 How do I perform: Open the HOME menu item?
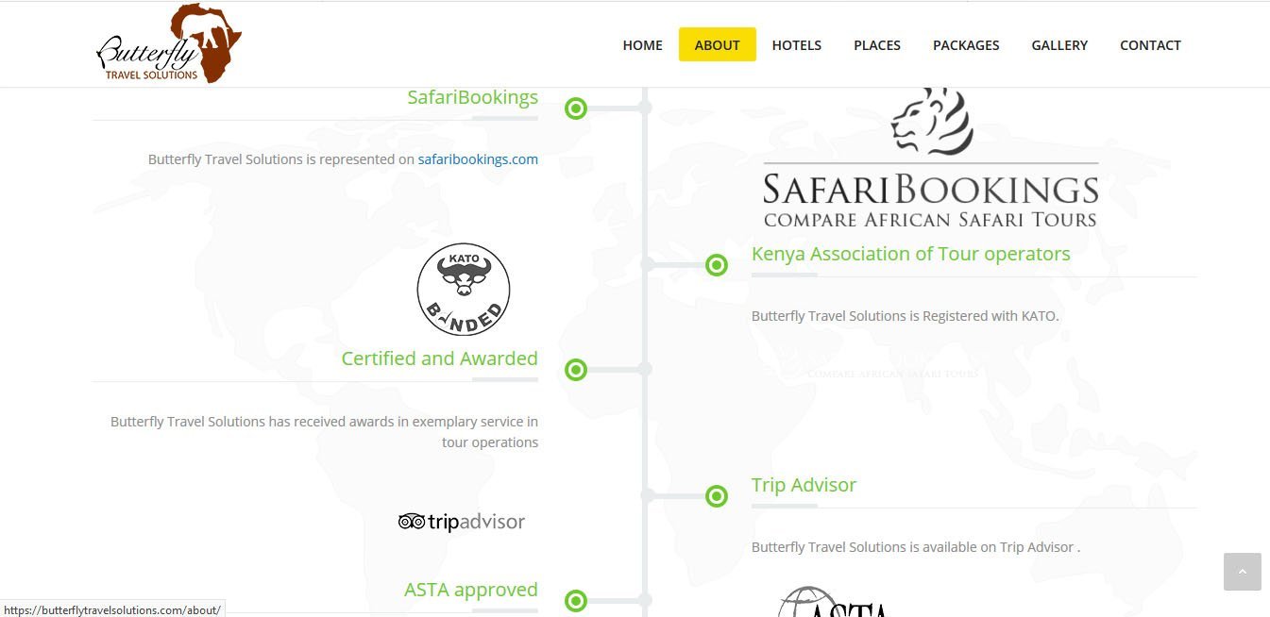pyautogui.click(x=642, y=45)
